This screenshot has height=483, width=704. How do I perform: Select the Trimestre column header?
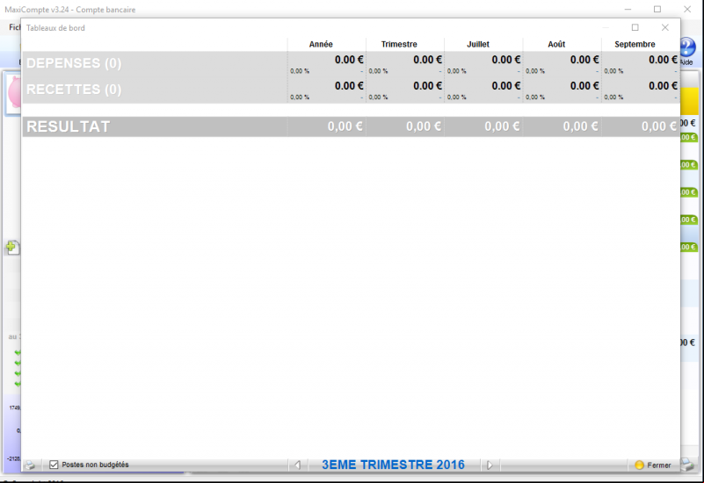(399, 44)
